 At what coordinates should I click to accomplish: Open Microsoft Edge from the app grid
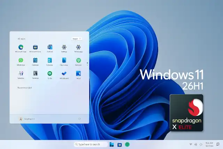click(21, 49)
